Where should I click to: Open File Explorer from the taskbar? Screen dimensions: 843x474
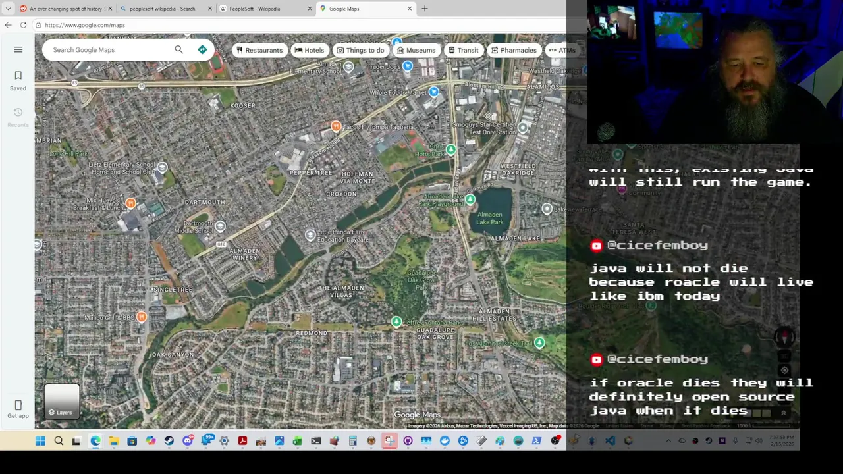[114, 441]
